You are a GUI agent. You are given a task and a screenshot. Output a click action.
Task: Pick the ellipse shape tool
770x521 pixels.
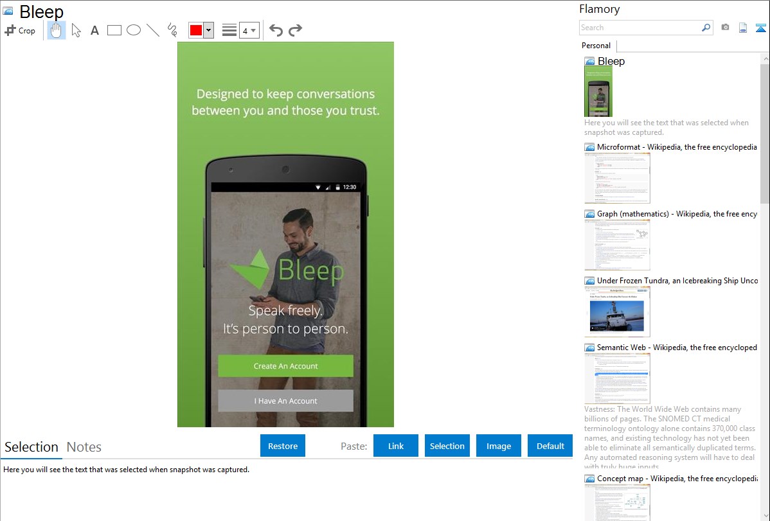point(134,30)
